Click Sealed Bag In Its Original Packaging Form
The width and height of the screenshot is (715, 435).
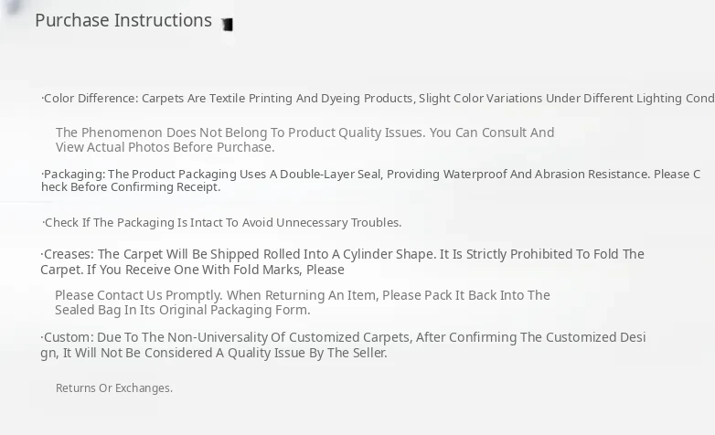tap(183, 310)
